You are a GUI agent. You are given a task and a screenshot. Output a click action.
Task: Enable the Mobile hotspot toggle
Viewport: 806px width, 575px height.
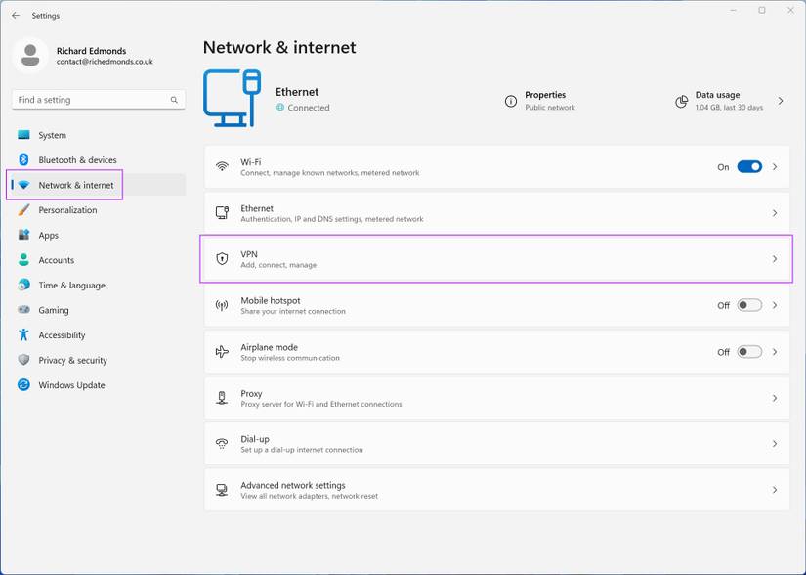[x=748, y=304]
